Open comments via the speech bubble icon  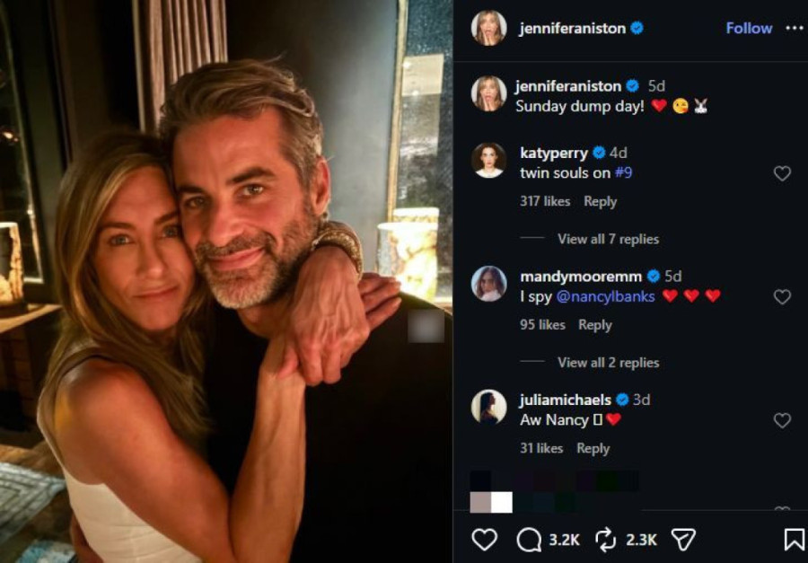coord(529,539)
